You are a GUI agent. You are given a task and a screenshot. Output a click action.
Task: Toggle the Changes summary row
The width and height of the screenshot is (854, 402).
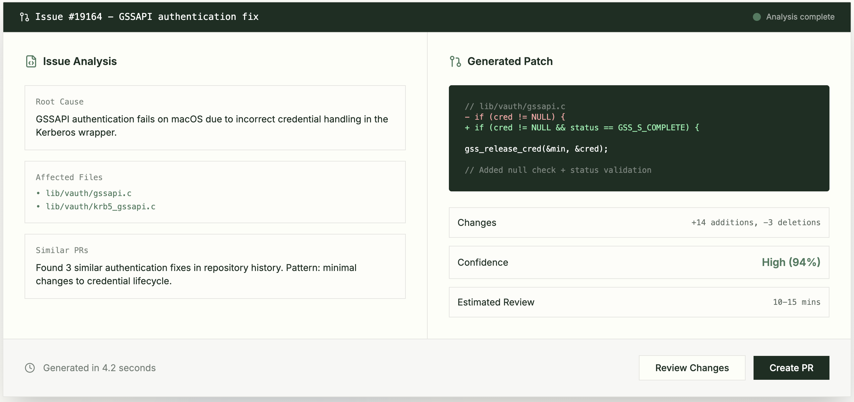click(639, 223)
